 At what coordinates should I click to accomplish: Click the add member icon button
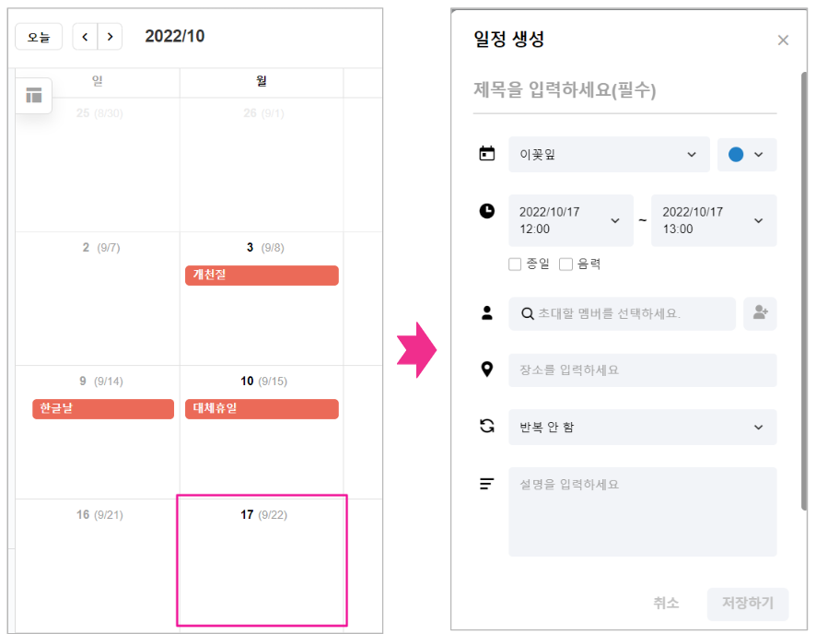(x=760, y=313)
